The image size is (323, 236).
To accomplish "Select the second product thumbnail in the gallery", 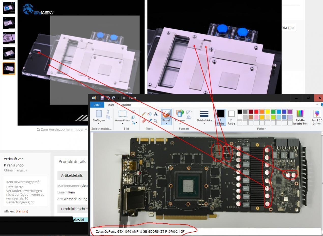I will 9,23.
